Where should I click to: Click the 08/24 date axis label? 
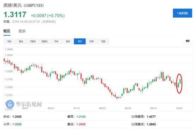click(128, 108)
